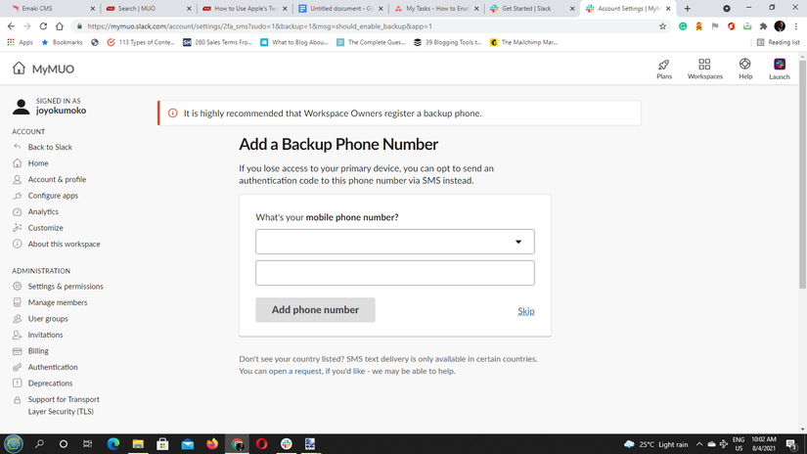Switch to the Emaki CMS tab
Screen dimensions: 807x454
[53, 8]
